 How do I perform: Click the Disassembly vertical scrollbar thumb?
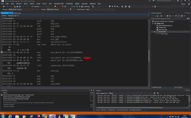coord(149,56)
